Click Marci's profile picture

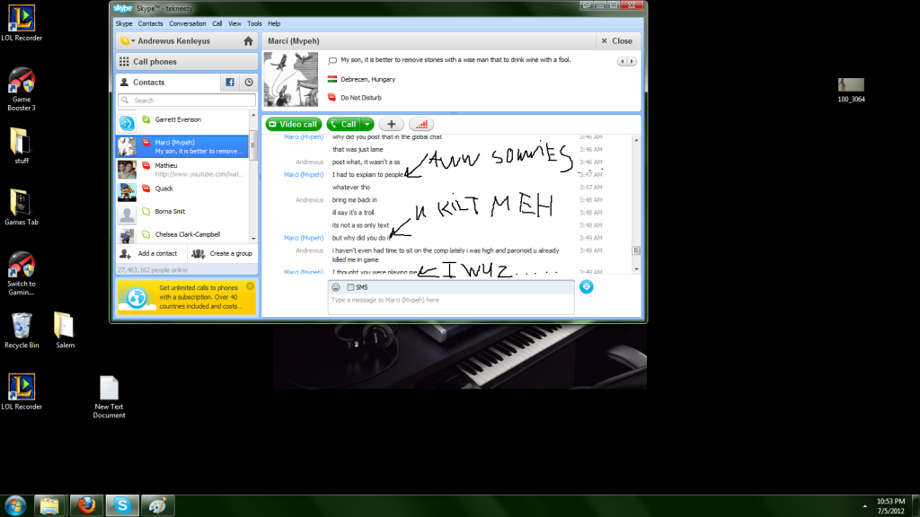click(x=291, y=79)
